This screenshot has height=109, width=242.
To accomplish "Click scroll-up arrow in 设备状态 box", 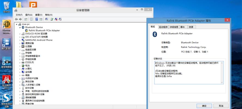I will pos(222,63).
